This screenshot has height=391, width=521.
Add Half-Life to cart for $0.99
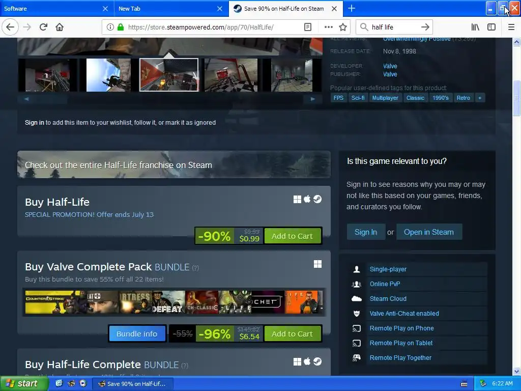[x=293, y=236]
